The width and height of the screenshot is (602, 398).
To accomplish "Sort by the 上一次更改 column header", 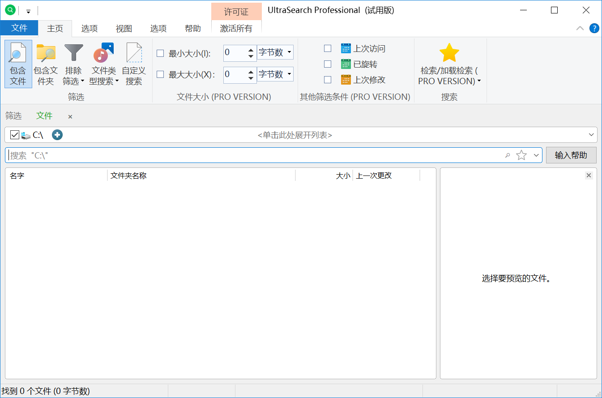I will (x=387, y=175).
